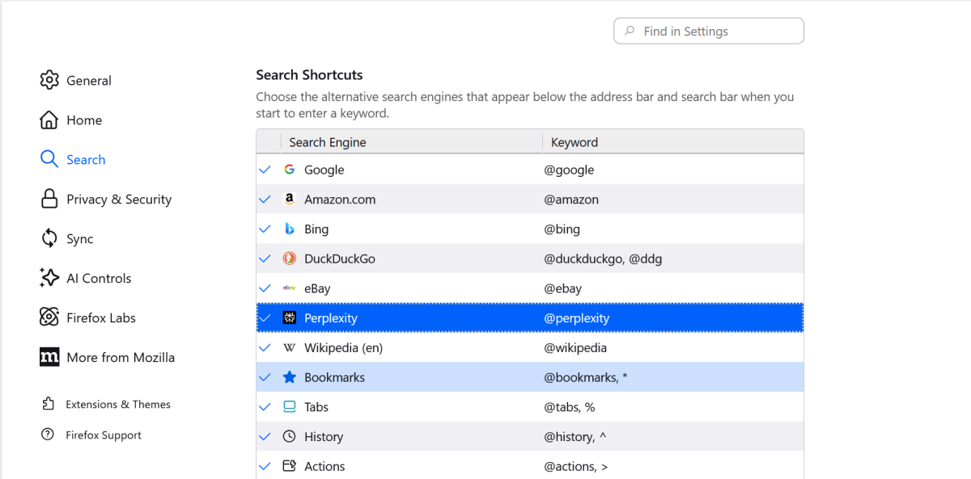Click the Google logo in the engine list
This screenshot has height=479, width=971.
pyautogui.click(x=289, y=169)
